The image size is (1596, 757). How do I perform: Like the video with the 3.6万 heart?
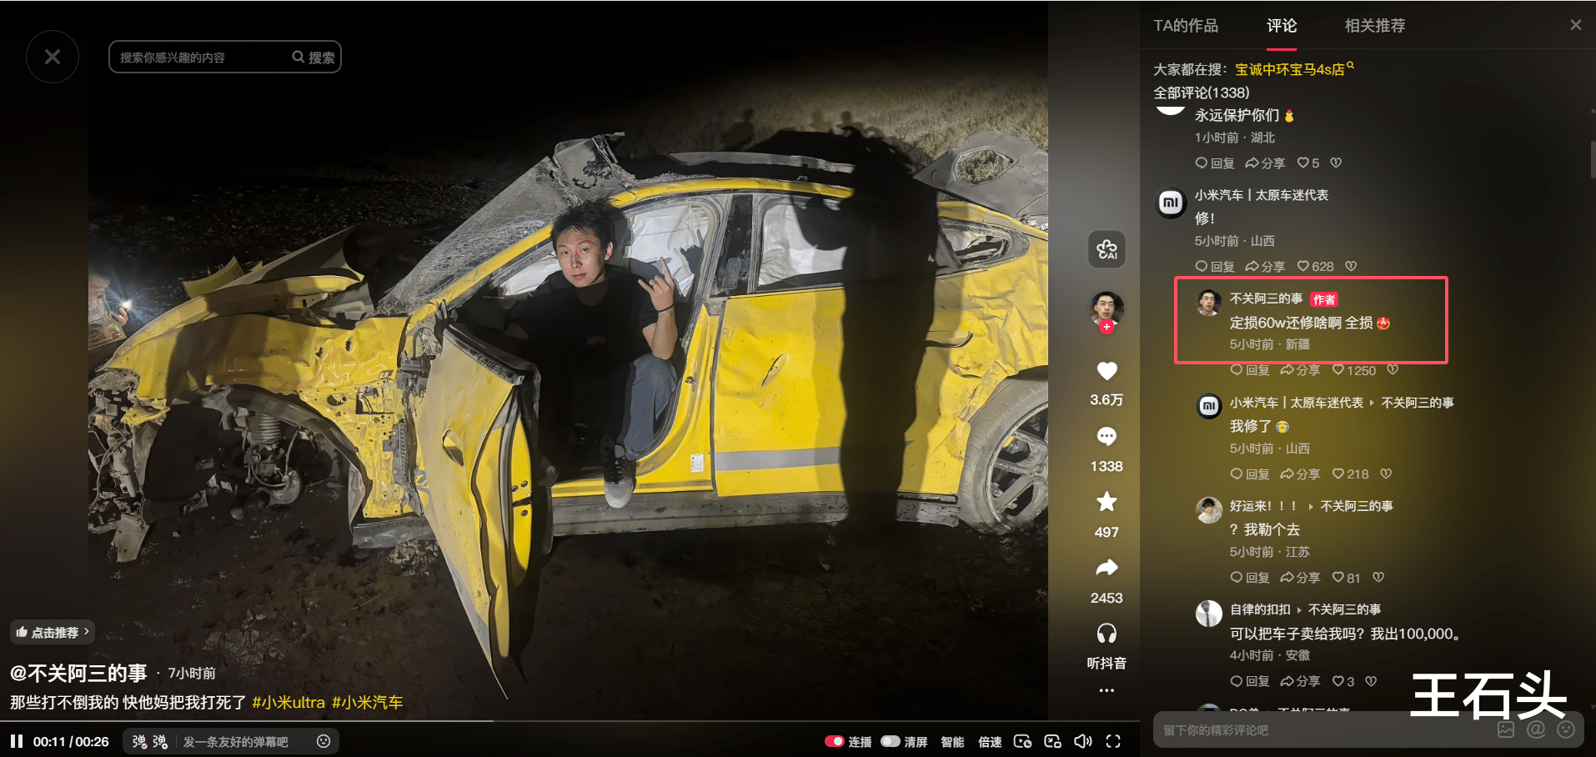(1107, 371)
